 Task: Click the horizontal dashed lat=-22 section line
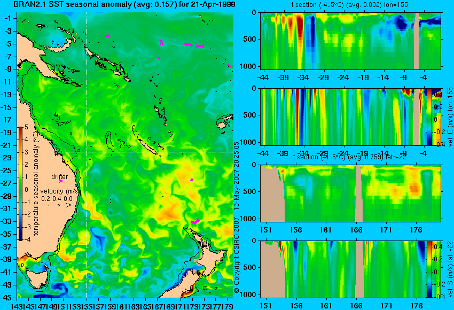[x=146, y=152]
